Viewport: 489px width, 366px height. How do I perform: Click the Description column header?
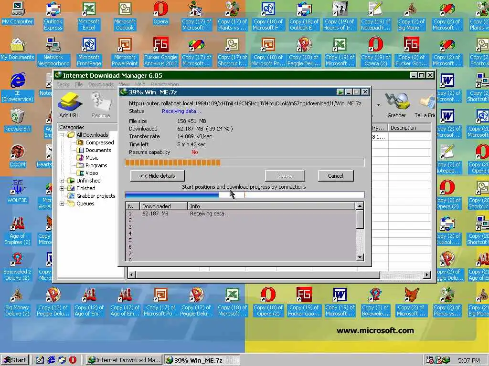tap(409, 128)
